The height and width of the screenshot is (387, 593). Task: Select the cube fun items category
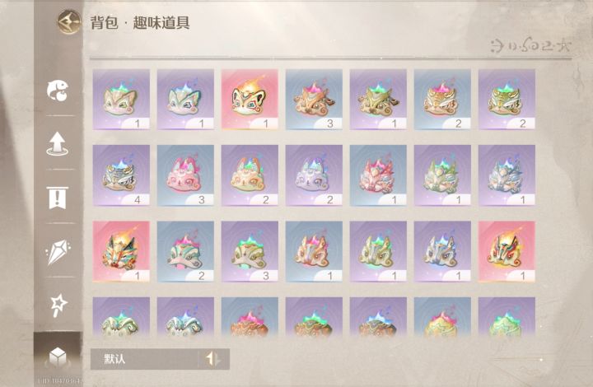point(58,357)
